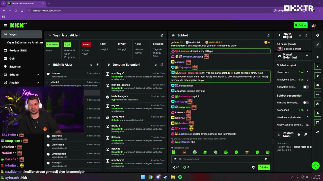Image resolution: width=323 pixels, height=181 pixels.
Task: Click the info icon in right rail
Action: click(x=317, y=35)
